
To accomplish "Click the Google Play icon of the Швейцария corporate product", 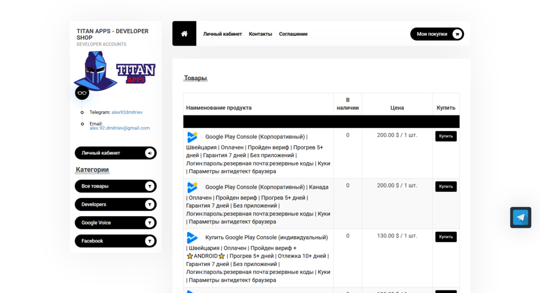I will pos(192,136).
